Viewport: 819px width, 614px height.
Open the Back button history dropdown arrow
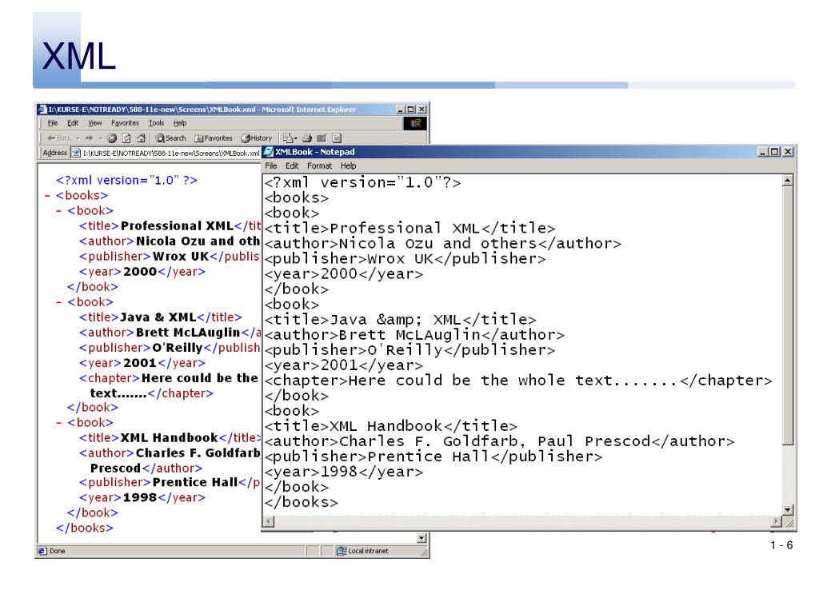click(78, 138)
